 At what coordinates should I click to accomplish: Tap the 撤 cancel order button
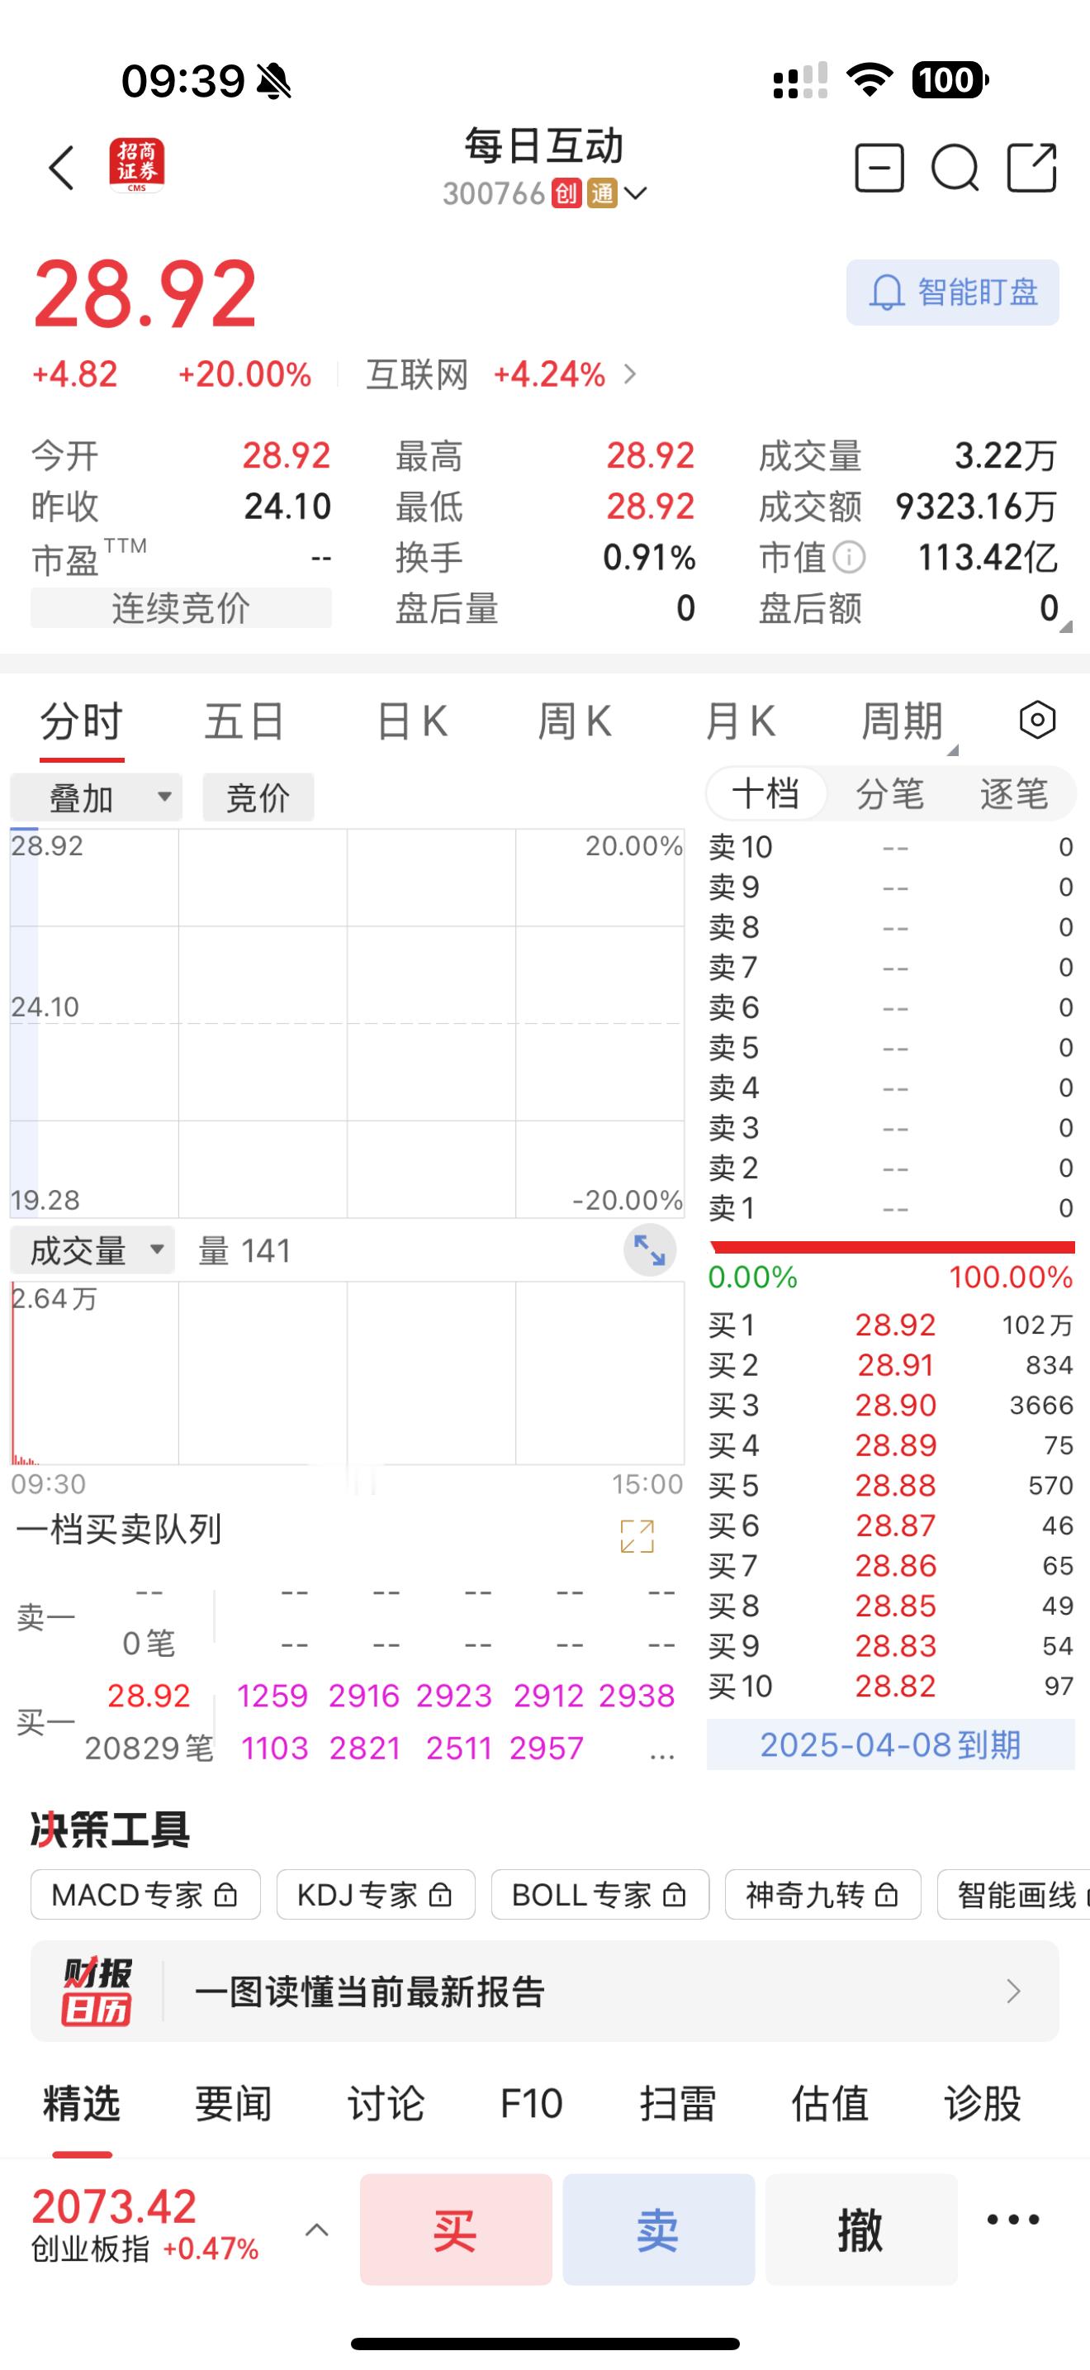(x=861, y=2230)
